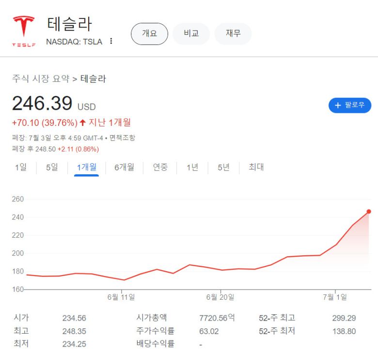Click the plus icon in 팔로우 button
Image resolution: width=378 pixels, height=353 pixels.
pos(338,105)
